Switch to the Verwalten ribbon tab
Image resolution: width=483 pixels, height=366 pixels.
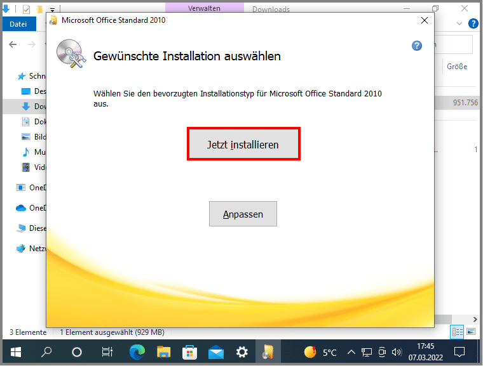(x=205, y=9)
